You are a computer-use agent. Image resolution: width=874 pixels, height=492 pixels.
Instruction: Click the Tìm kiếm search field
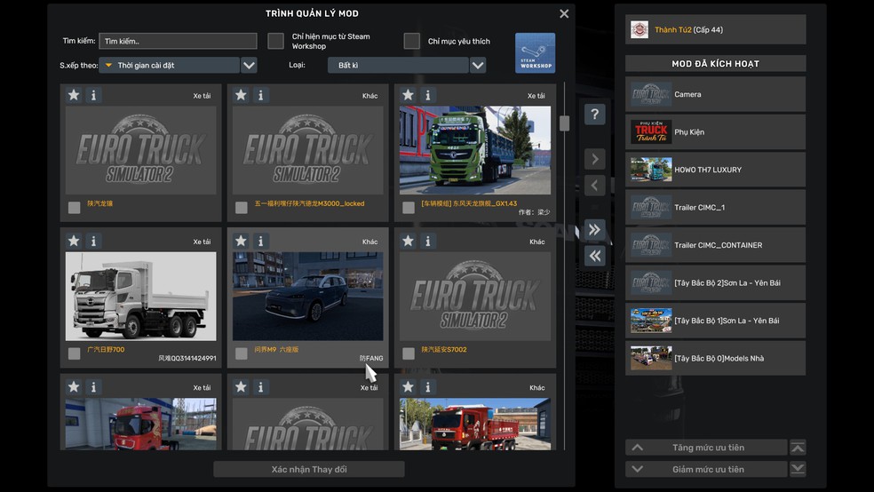(x=178, y=41)
